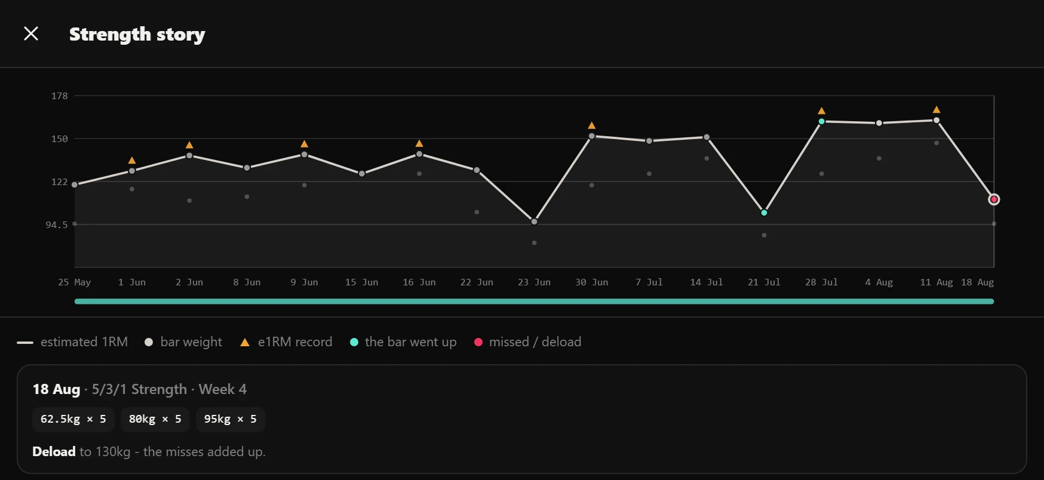The image size is (1044, 480).
Task: Click the e1RM record triangle above 28 Jul
Action: [x=822, y=110]
